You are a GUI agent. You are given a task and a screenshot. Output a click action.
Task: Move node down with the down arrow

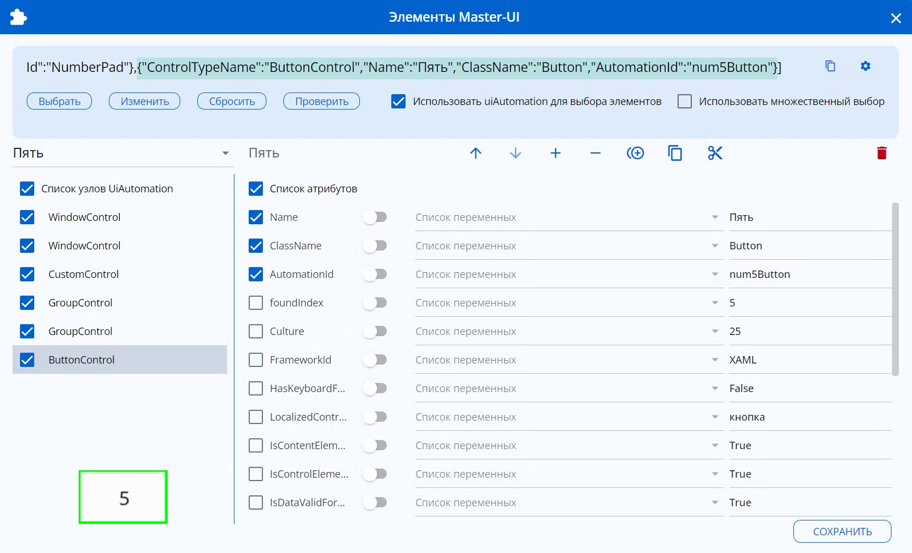516,153
